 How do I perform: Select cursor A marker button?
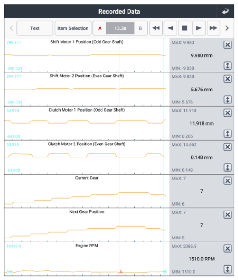coord(100,28)
